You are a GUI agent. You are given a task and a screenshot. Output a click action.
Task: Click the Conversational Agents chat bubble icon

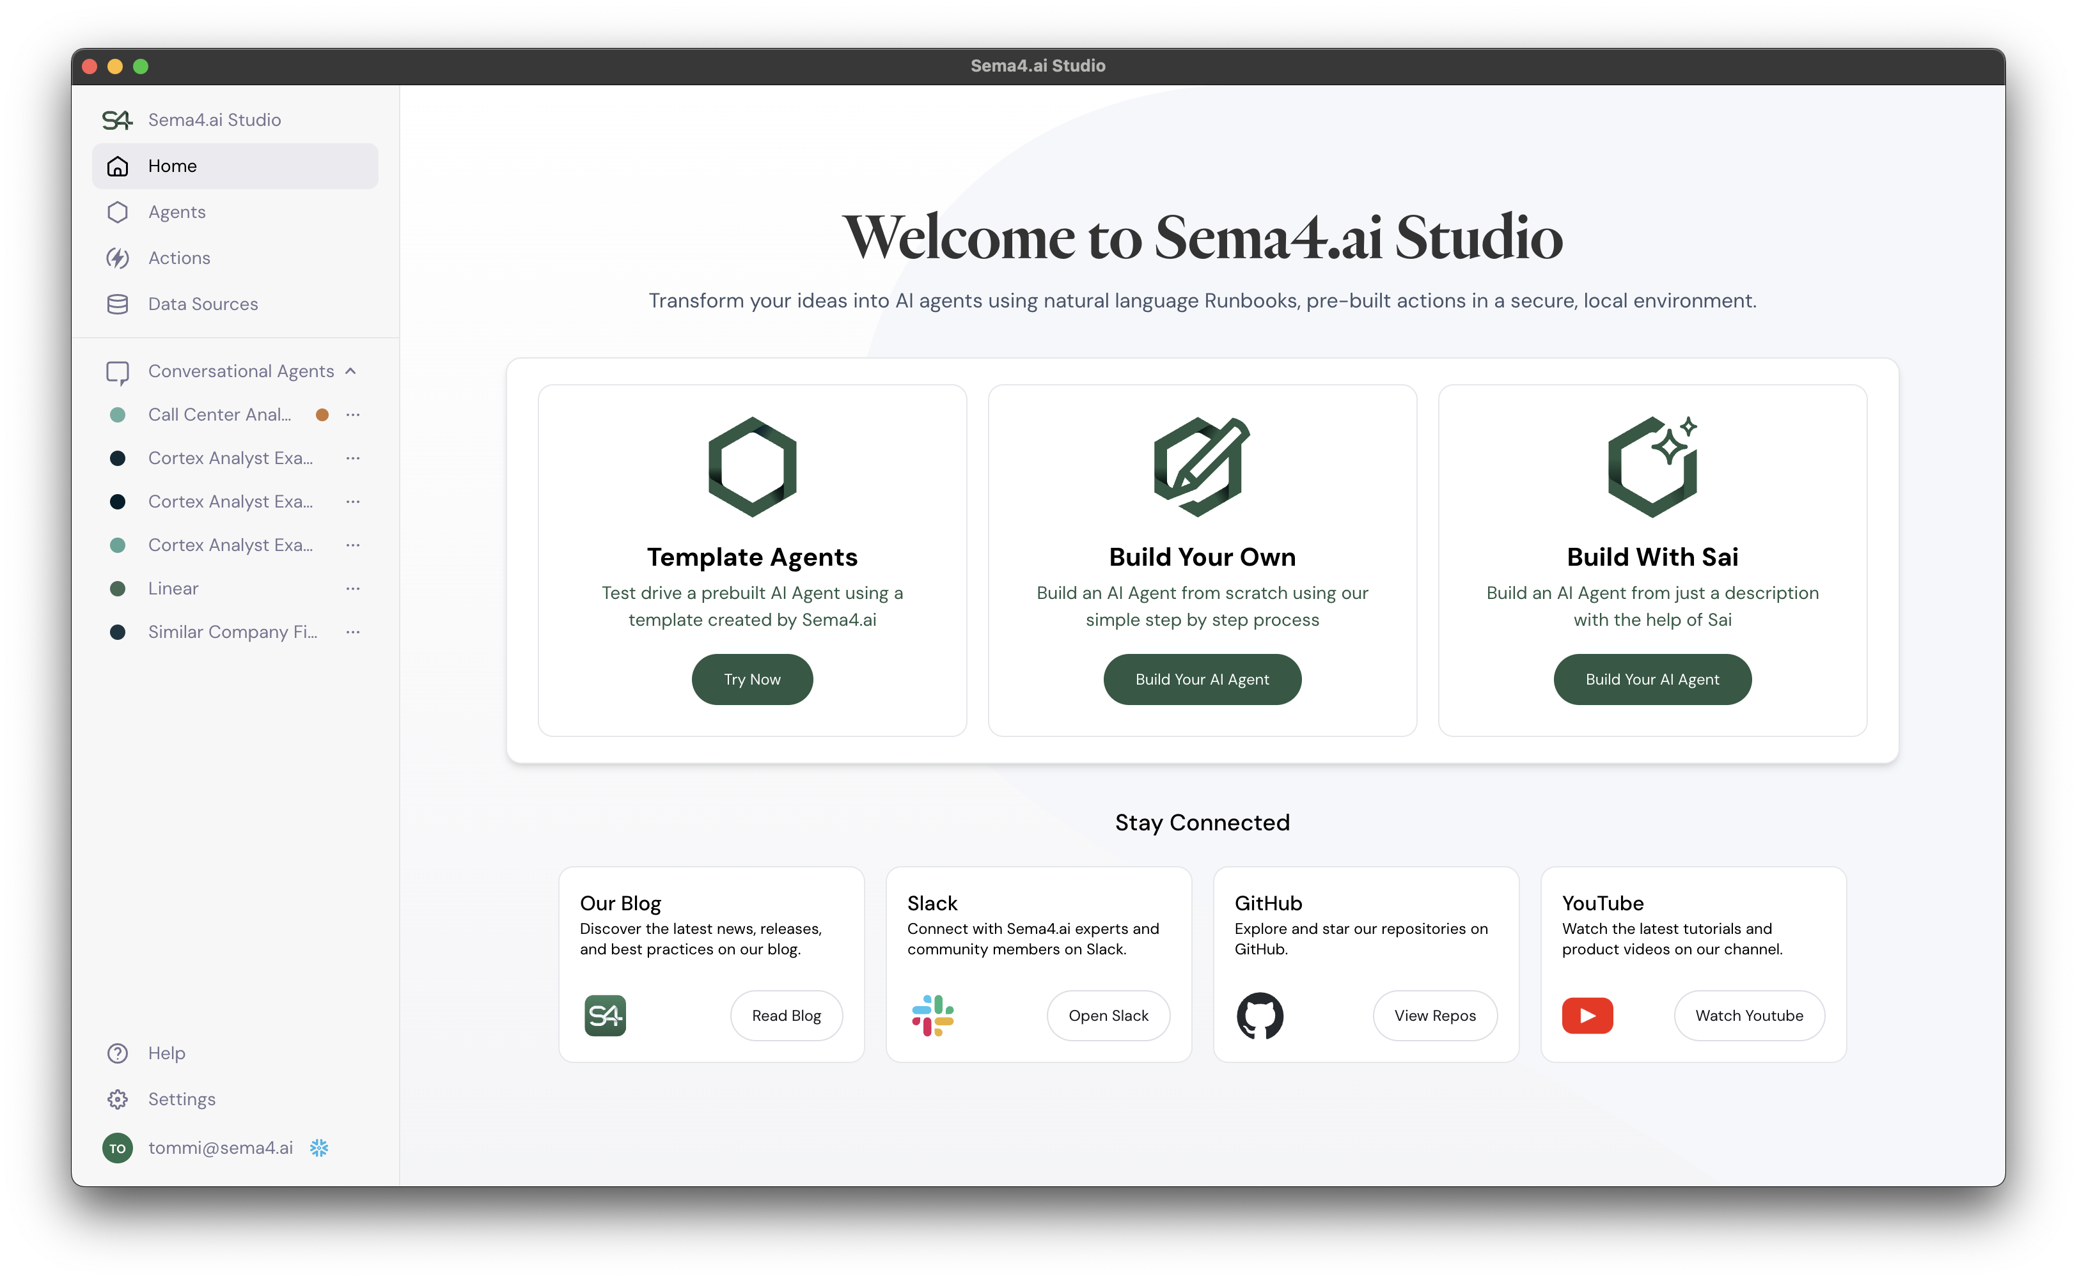(x=118, y=372)
